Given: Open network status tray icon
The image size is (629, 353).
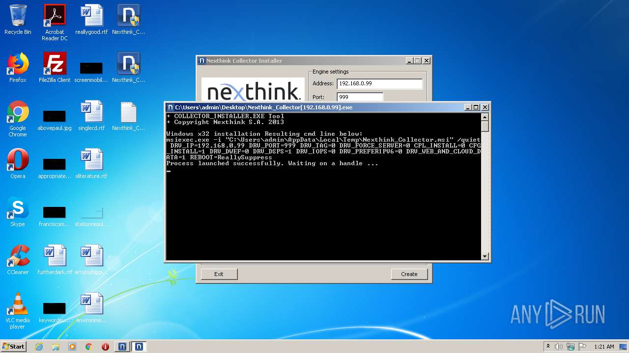Looking at the screenshot, I should coord(571,347).
